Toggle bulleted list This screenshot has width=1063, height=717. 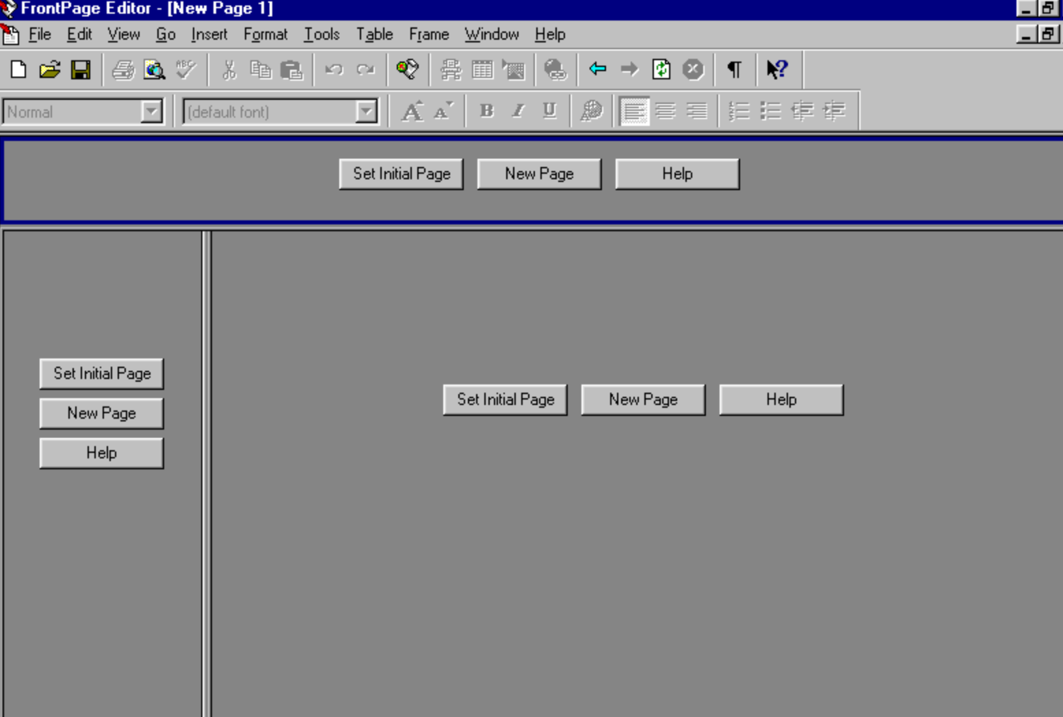[771, 111]
